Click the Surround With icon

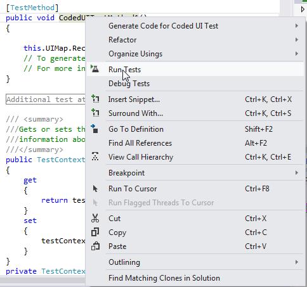tap(95, 113)
